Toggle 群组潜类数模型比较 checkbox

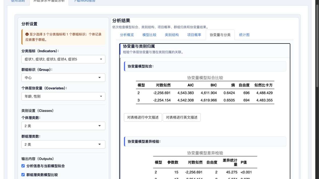(x=23, y=175)
